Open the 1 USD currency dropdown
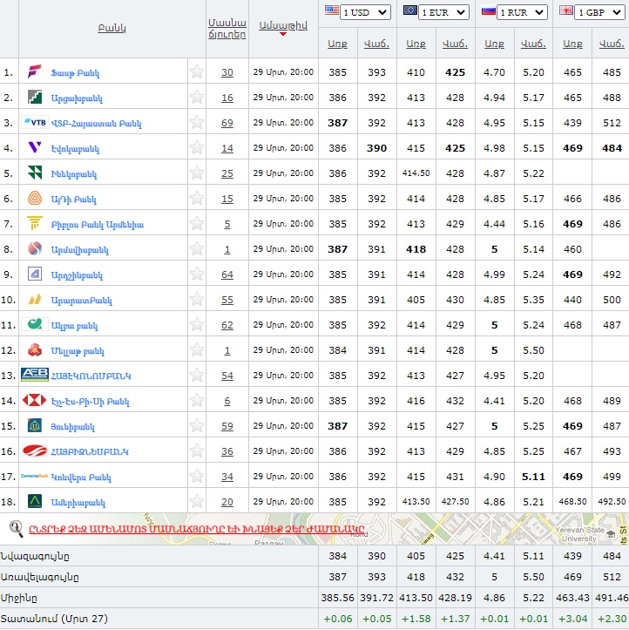Image resolution: width=629 pixels, height=630 pixels. (365, 12)
